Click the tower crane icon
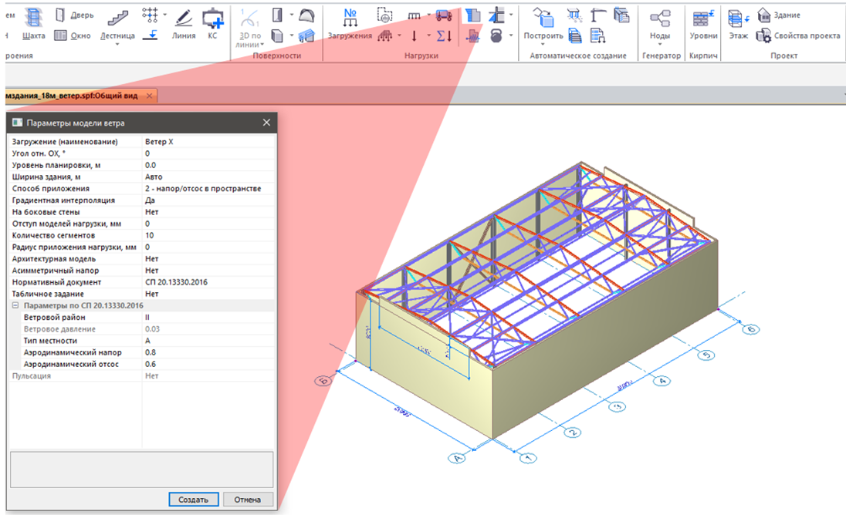846x515 pixels. [x=597, y=15]
